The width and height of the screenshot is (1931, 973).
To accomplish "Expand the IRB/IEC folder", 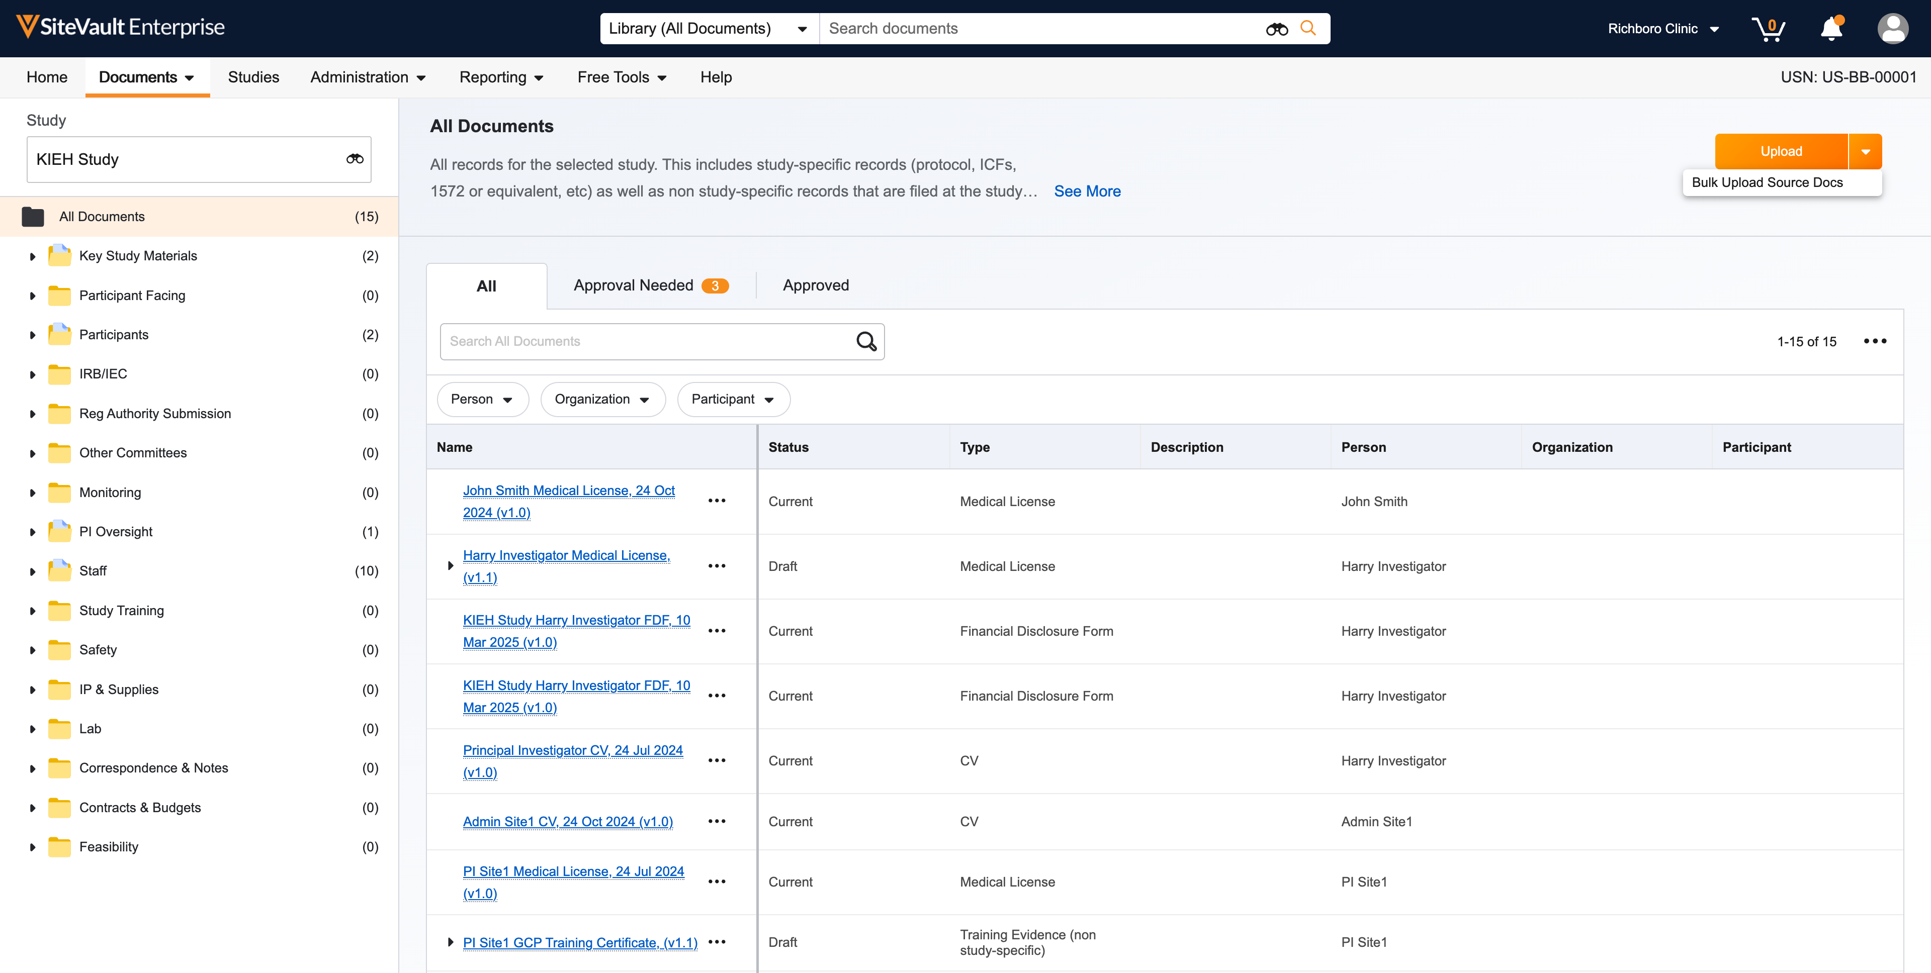I will pyautogui.click(x=32, y=374).
